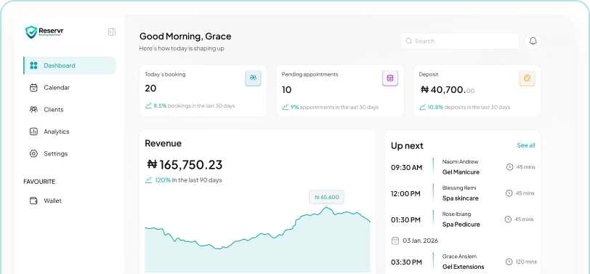This screenshot has width=590, height=274.
Task: Collapse the sidebar with the panel icon
Action: pyautogui.click(x=112, y=32)
